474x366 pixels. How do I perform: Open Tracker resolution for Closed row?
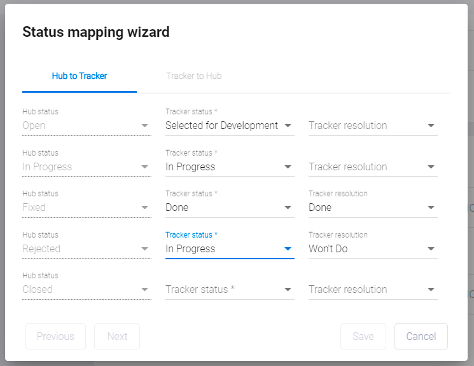click(372, 290)
